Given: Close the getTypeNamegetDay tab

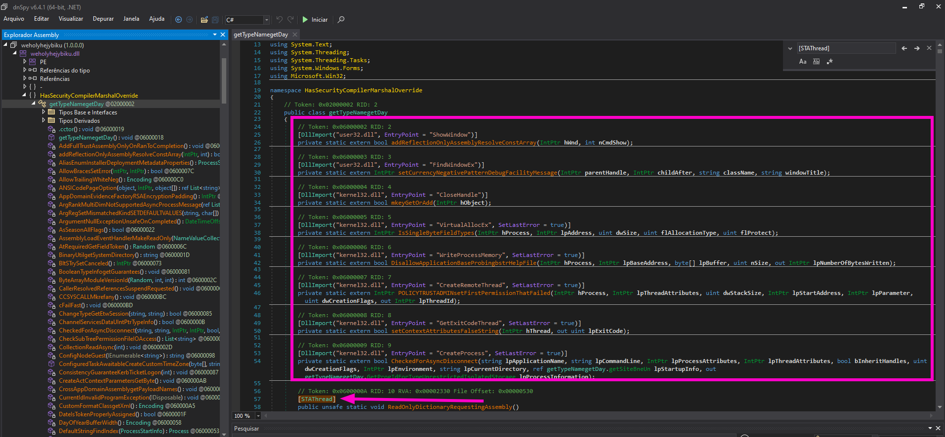Looking at the screenshot, I should [x=295, y=35].
